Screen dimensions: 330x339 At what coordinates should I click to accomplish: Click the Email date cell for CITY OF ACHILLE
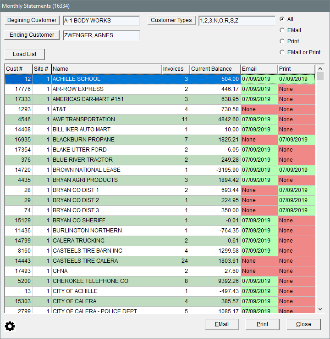259,291
